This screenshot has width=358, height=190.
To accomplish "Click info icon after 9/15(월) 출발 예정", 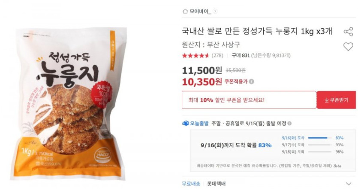I will point(289,124).
